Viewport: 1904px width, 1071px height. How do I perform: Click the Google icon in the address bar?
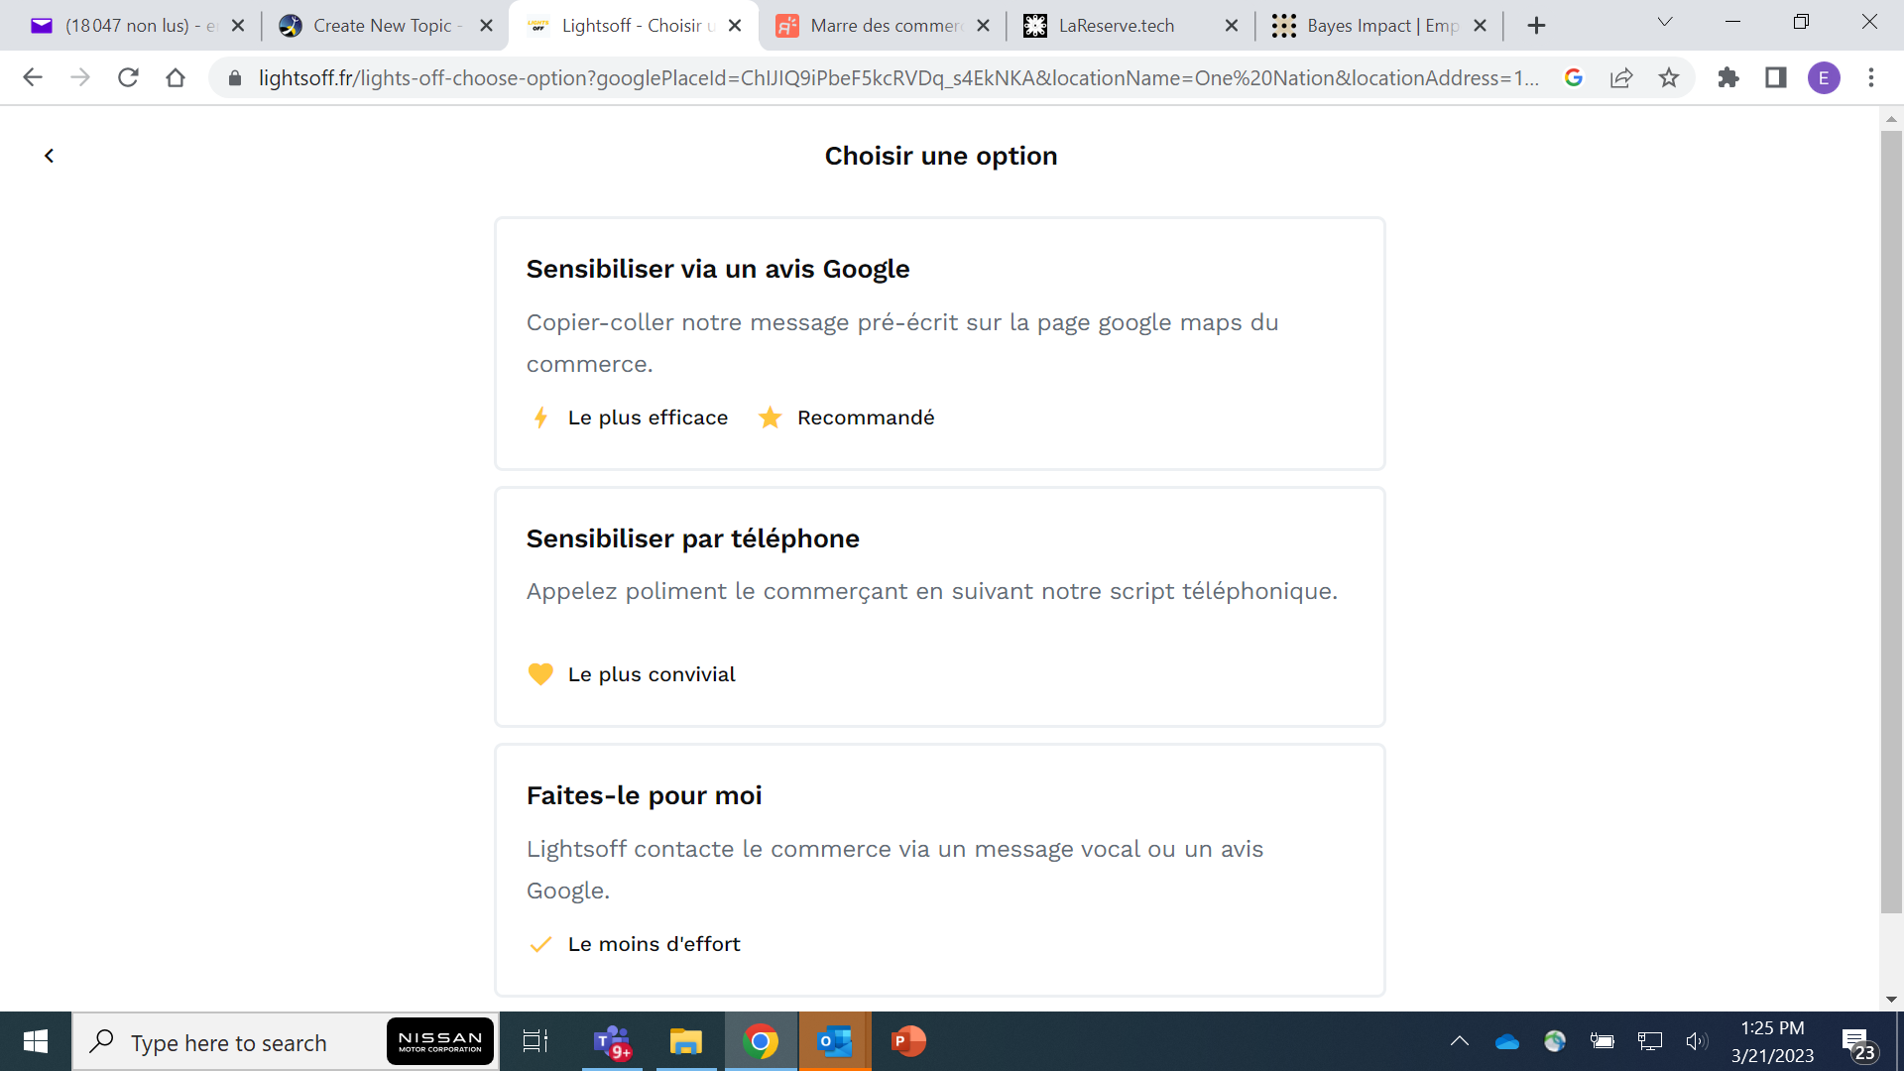click(1574, 77)
